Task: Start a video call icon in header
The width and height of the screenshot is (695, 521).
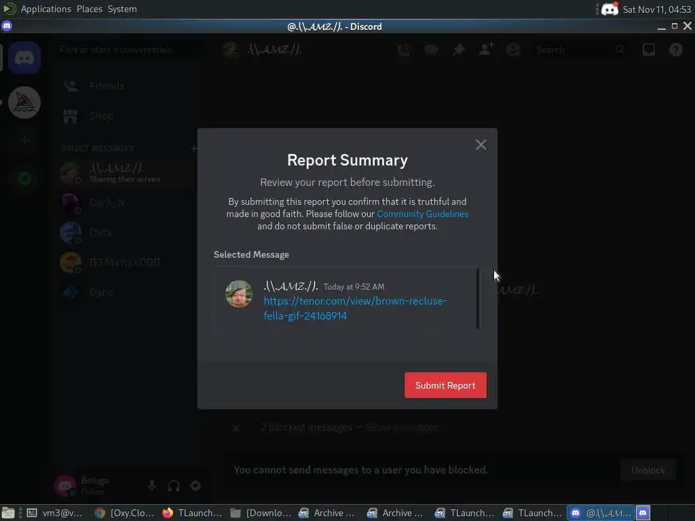Action: pyautogui.click(x=431, y=50)
